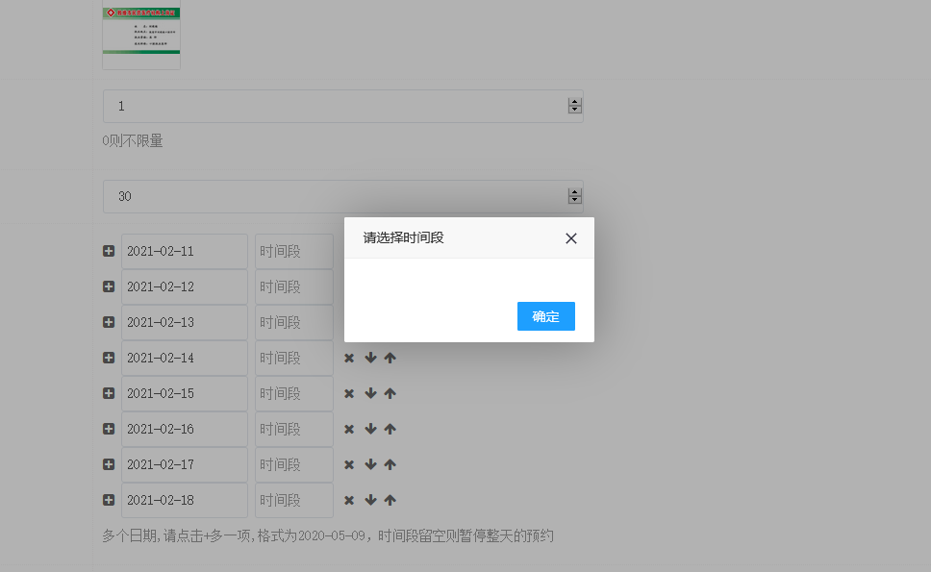Move the 2021-02-16 row up

[390, 429]
